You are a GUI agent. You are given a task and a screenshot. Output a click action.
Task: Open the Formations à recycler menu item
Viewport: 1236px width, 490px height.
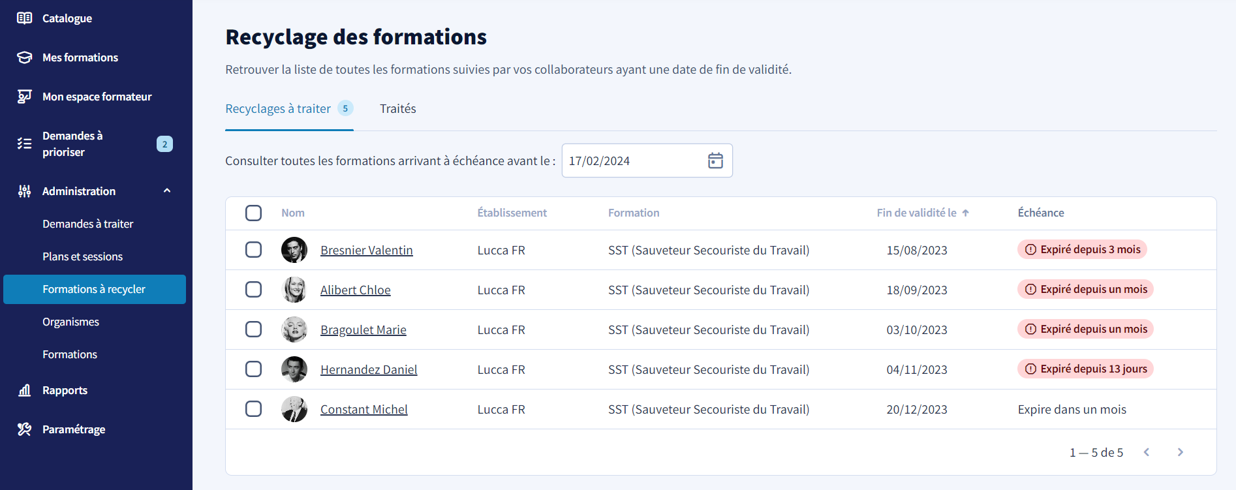click(95, 289)
